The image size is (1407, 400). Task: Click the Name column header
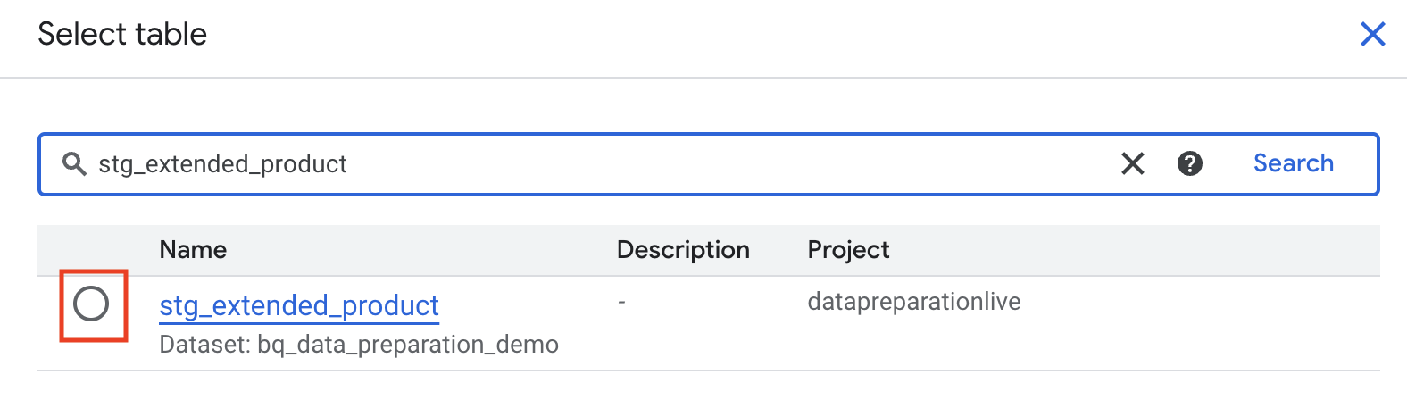tap(193, 250)
